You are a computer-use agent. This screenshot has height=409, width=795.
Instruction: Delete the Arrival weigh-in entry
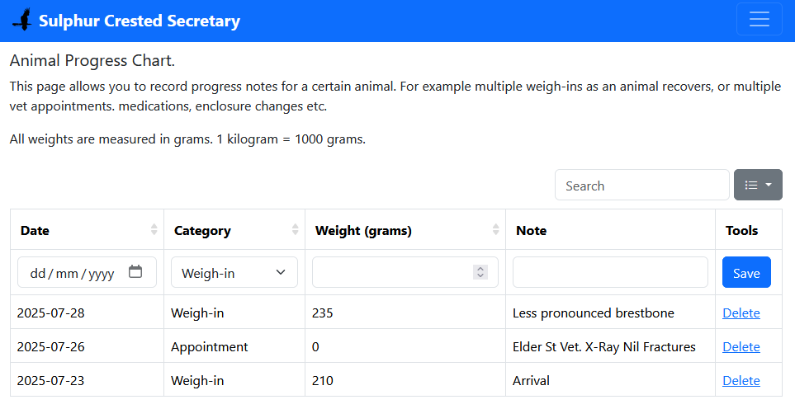click(x=741, y=381)
